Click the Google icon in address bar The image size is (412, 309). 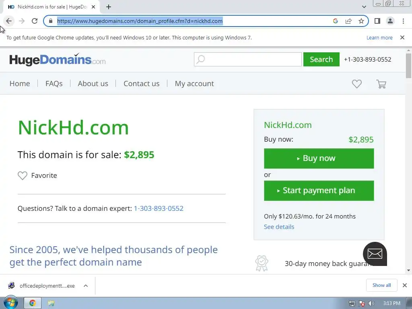335,21
